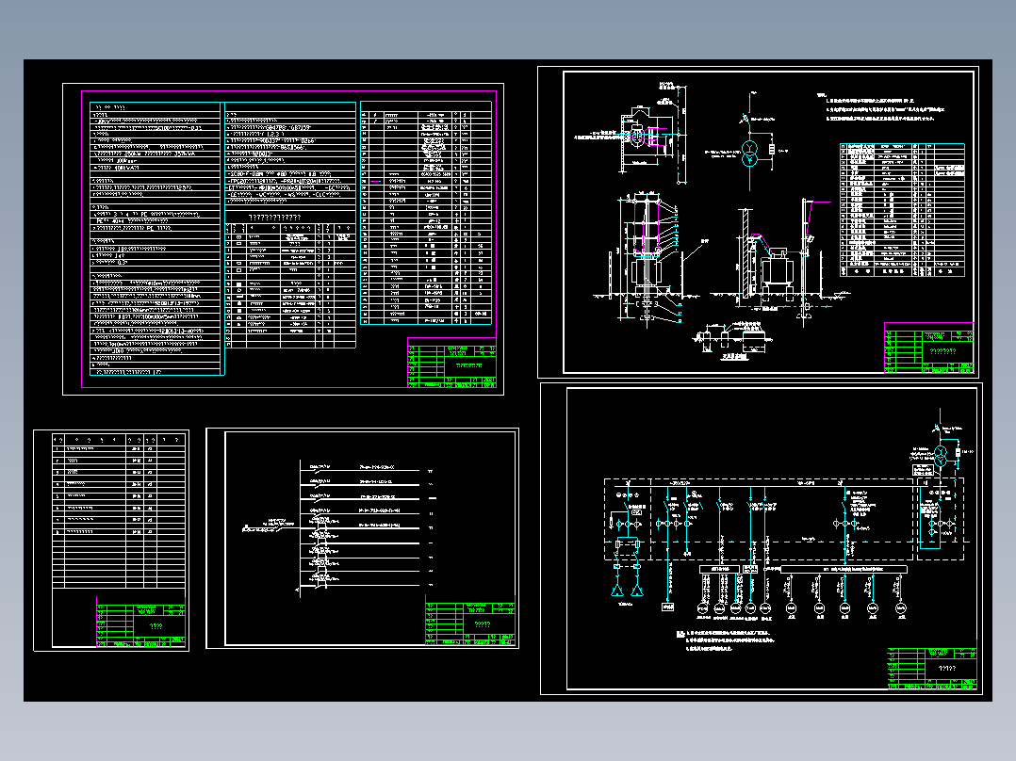The height and width of the screenshot is (761, 1016).
Task: Click the cyan materials table in top-right sheet
Action: (902, 210)
